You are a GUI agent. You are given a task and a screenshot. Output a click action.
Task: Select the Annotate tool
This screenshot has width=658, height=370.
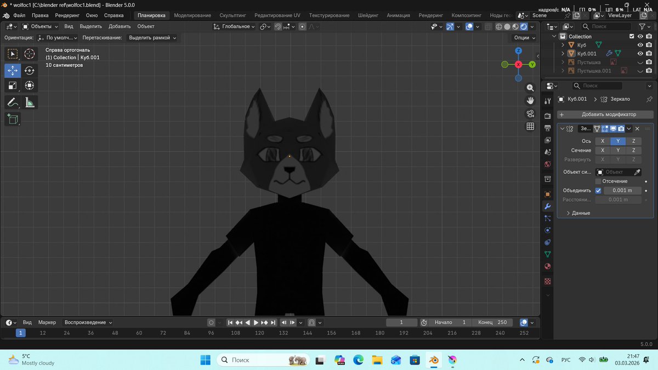(13, 102)
